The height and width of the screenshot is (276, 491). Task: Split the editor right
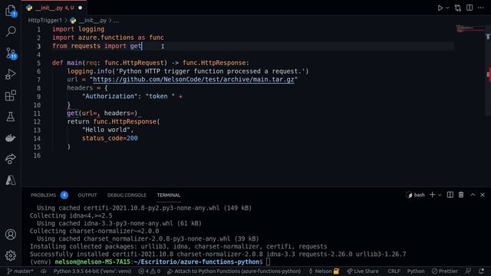tap(470, 8)
